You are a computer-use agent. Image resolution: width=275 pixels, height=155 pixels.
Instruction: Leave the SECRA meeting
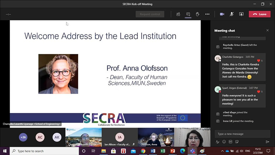tap(260, 14)
